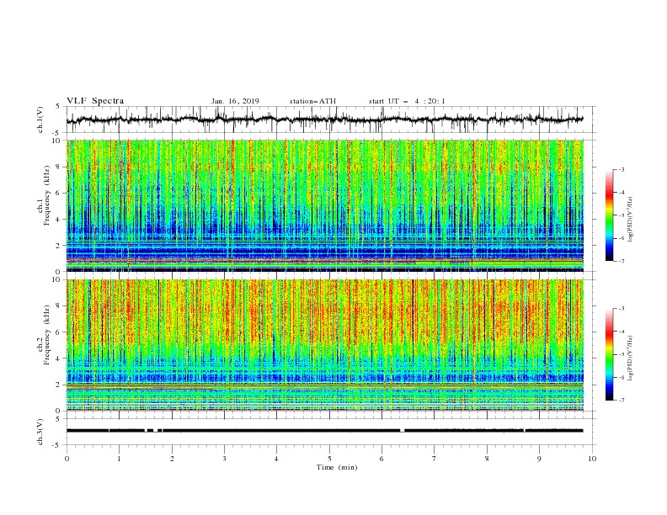This screenshot has height=515, width=667.
Task: Click time axis tick label "9"
Action: click(x=539, y=459)
